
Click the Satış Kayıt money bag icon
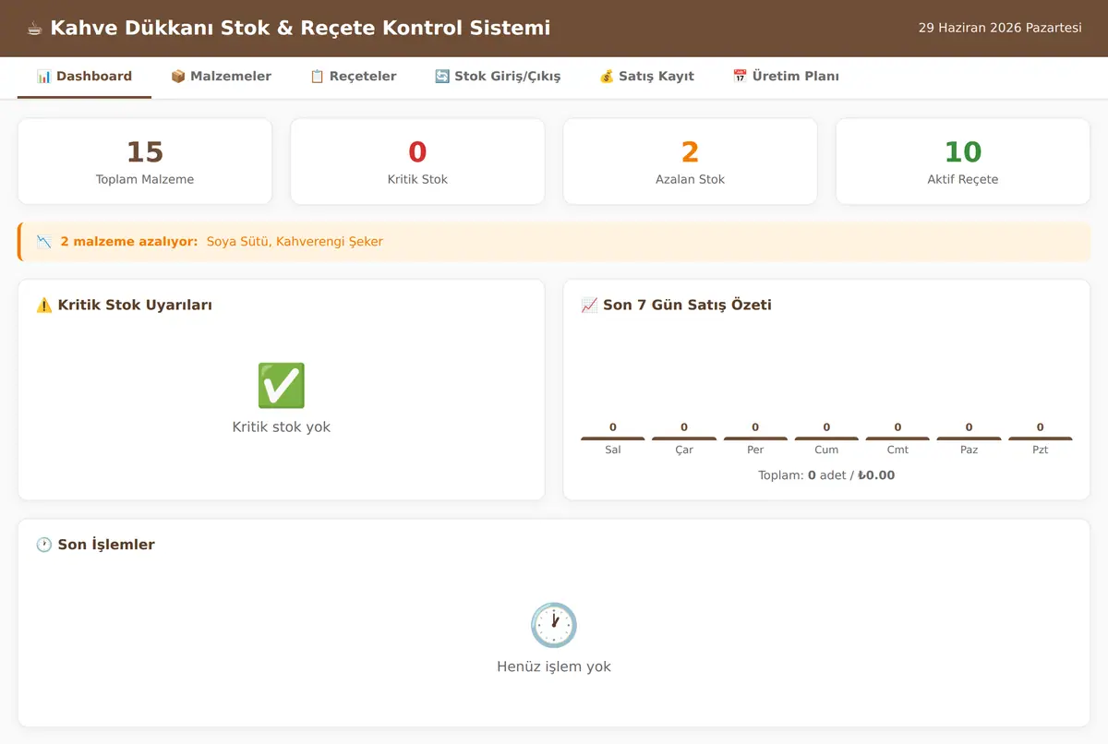tap(607, 77)
